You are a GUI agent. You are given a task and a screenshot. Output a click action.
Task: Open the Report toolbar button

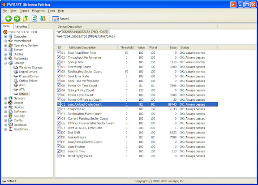tap(61, 19)
